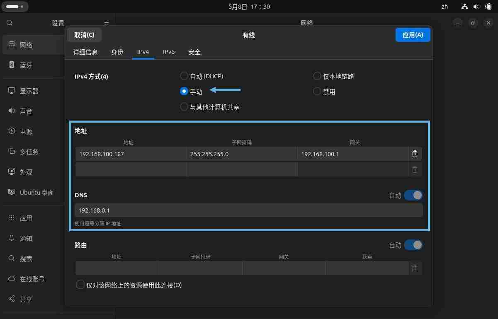This screenshot has height=319, width=498.
Task: Open the 外观 (Appearance) settings panel
Action: point(27,172)
